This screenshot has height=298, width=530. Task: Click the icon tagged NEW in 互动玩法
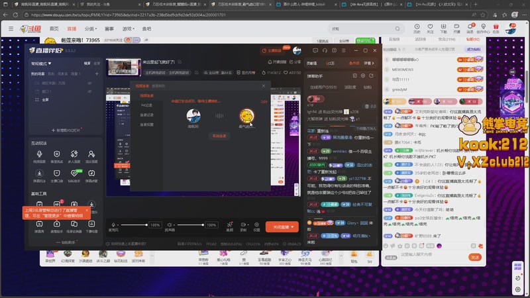(x=74, y=174)
